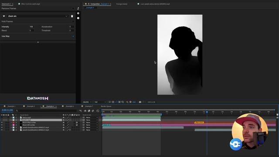Select layer 5 people mp4 source name
The image size is (279, 157).
pyautogui.click(x=36, y=128)
